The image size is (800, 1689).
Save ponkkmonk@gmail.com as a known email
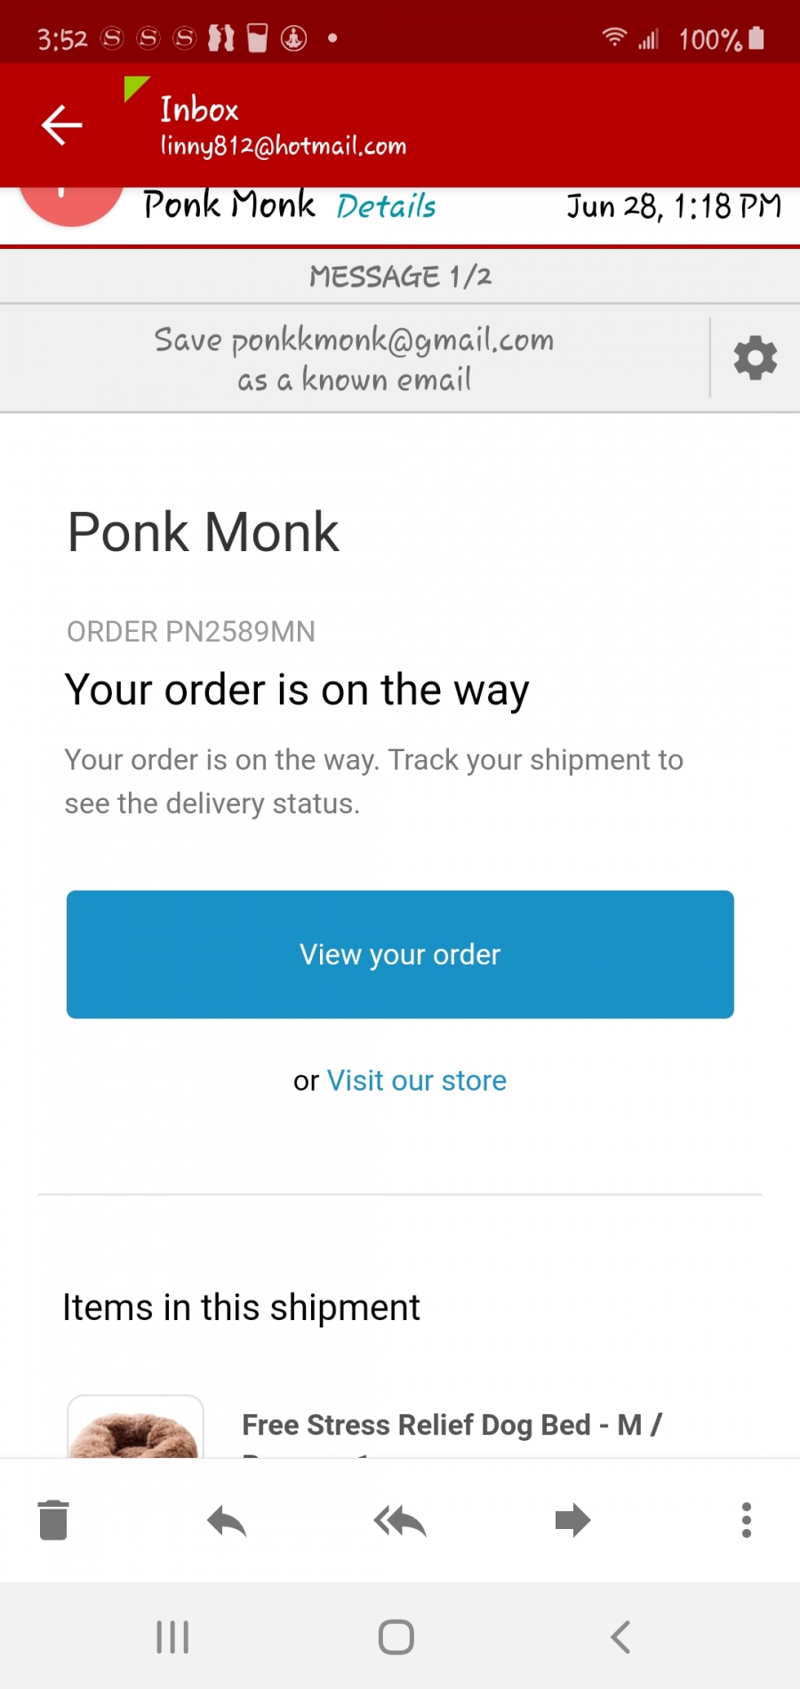click(354, 358)
